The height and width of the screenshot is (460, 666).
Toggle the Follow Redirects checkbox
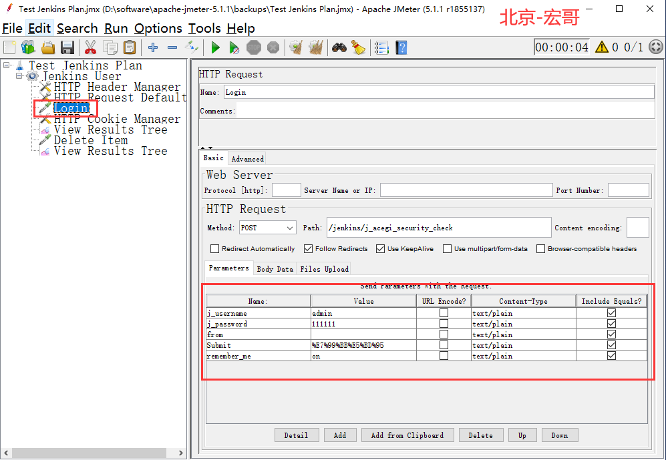coord(309,248)
